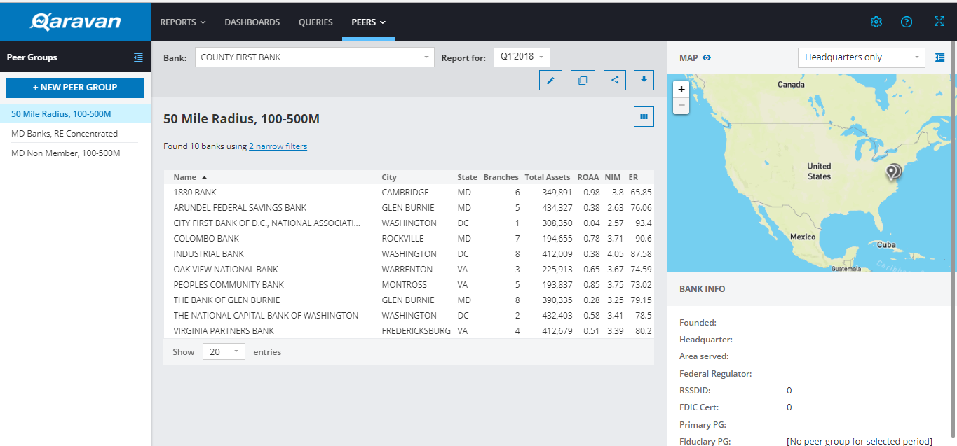The image size is (957, 446).
Task: Expand the Reports menu
Action: click(x=183, y=22)
